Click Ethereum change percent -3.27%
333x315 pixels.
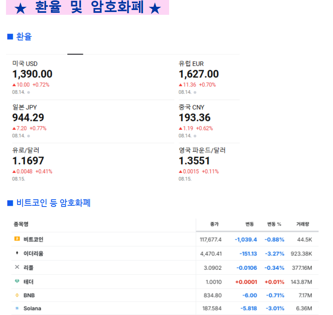tap(274, 254)
